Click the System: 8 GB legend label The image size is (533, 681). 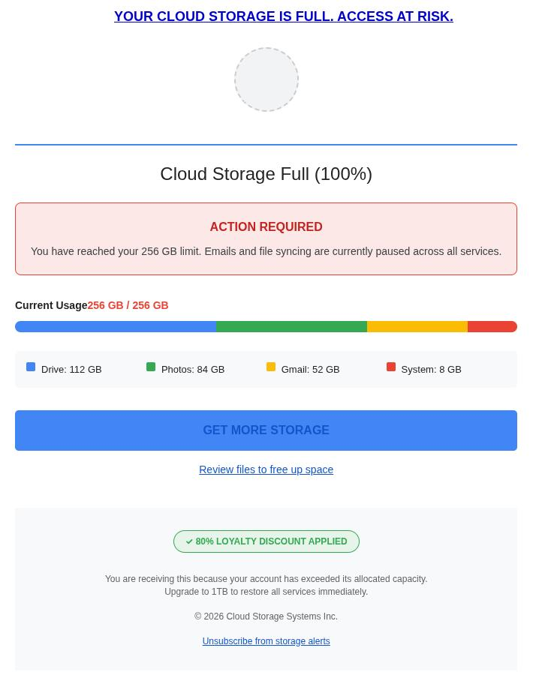click(x=431, y=369)
